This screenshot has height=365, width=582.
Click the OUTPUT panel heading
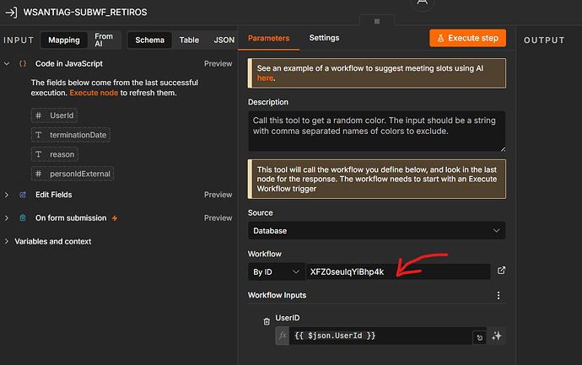544,40
